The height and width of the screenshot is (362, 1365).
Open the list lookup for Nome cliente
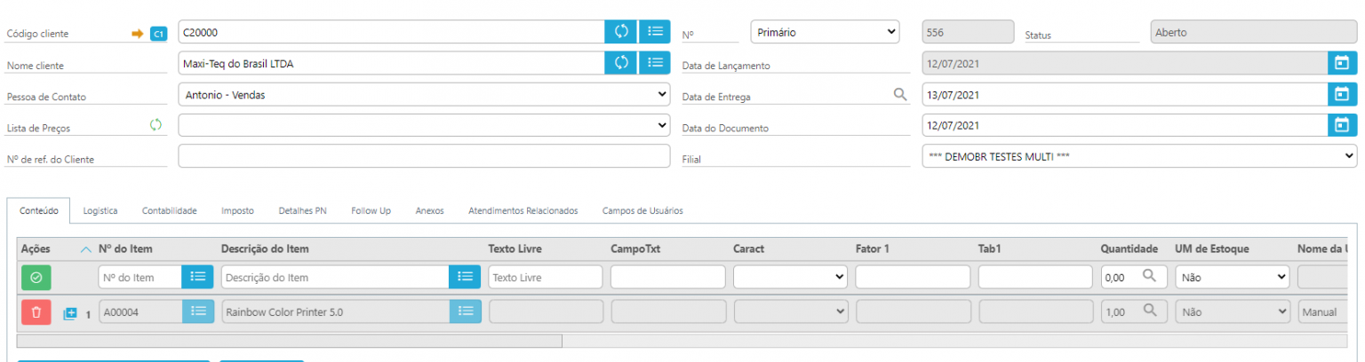pyautogui.click(x=655, y=62)
